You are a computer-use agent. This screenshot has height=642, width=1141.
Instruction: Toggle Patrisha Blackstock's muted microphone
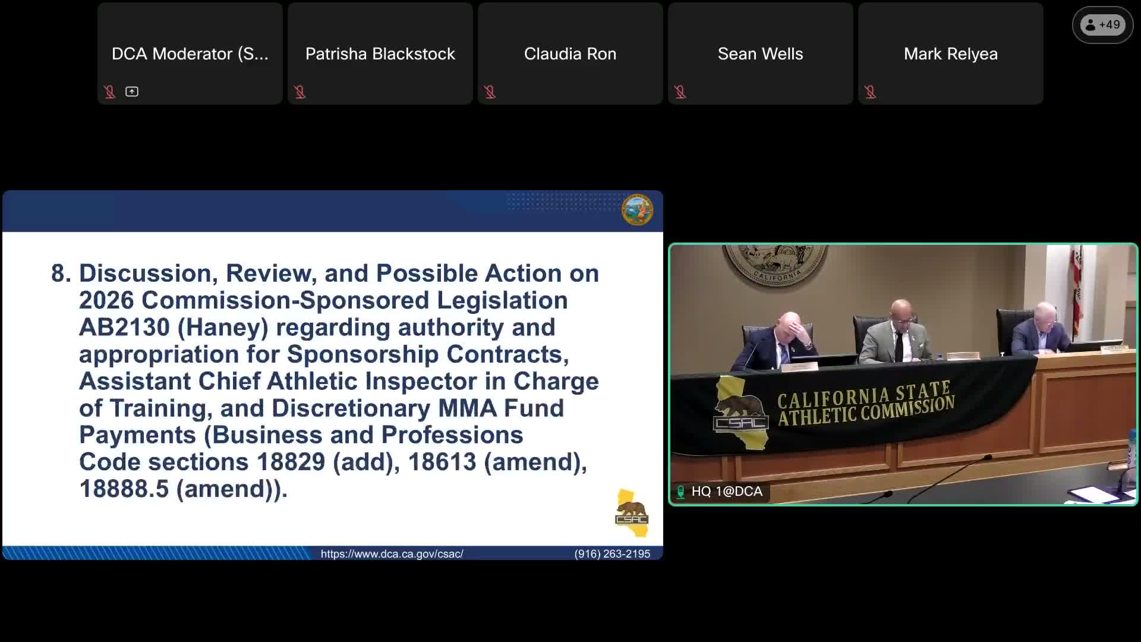point(300,92)
